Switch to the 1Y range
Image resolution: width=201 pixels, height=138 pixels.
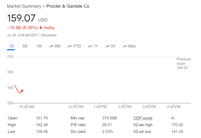pos(96,46)
